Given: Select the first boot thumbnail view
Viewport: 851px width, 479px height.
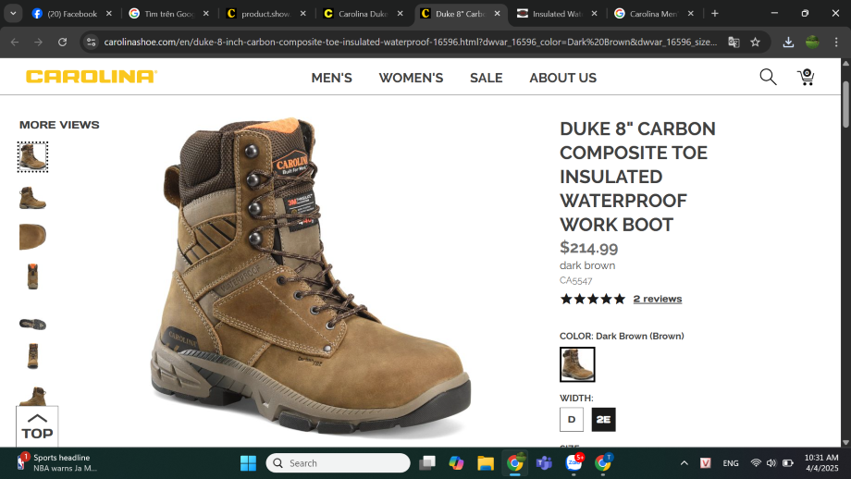Looking at the screenshot, I should [x=32, y=157].
